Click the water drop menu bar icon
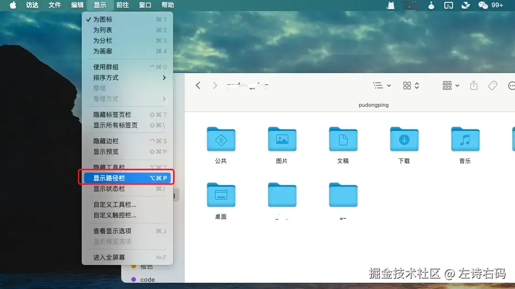This screenshot has height=289, width=515. pyautogui.click(x=431, y=5)
